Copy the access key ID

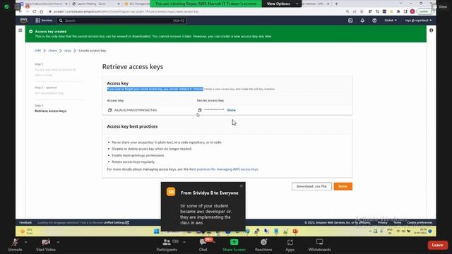[109, 110]
